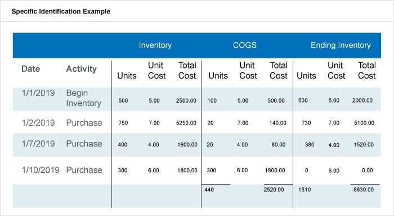Click the 1/10/2019 date cell
The image size is (394, 216).
(x=41, y=170)
